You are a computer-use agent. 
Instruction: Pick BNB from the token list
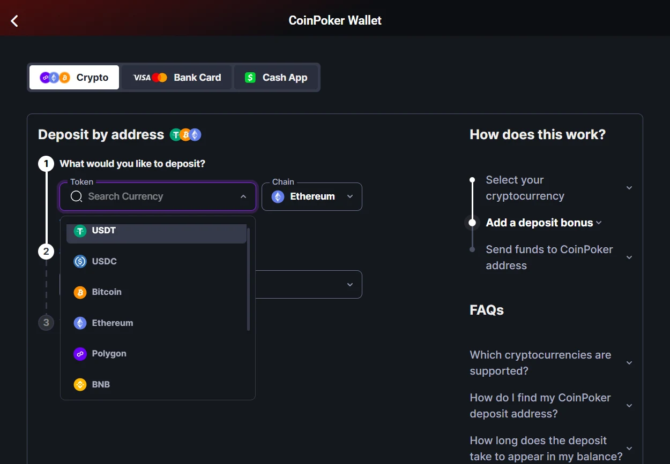point(157,384)
